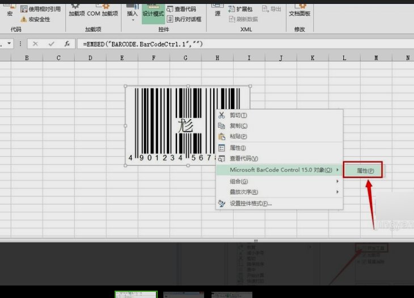
Task: Click View Code ribbon button
Action: tap(181, 9)
